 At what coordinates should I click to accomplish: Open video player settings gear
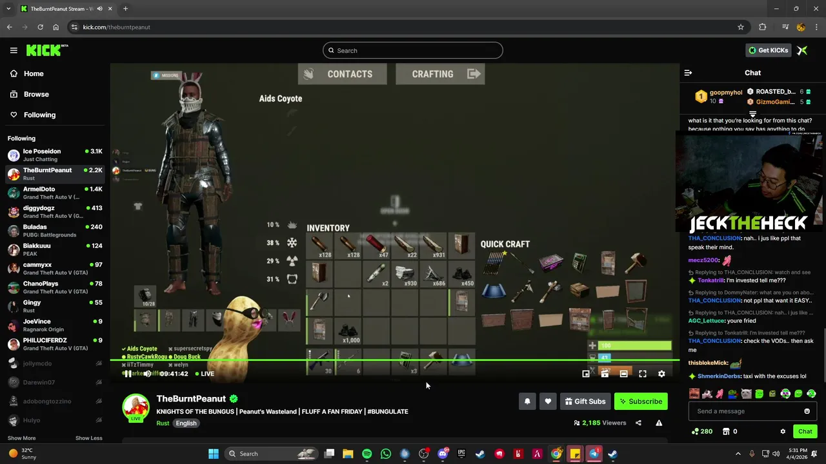661,374
